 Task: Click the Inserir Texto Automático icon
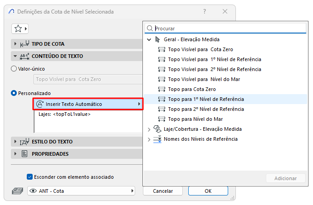[40, 104]
